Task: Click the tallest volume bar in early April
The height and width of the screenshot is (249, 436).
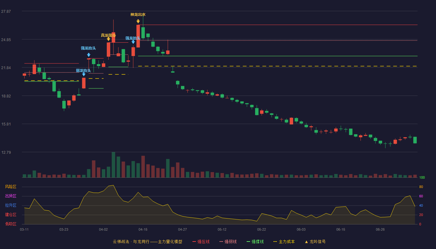Action: click(113, 165)
